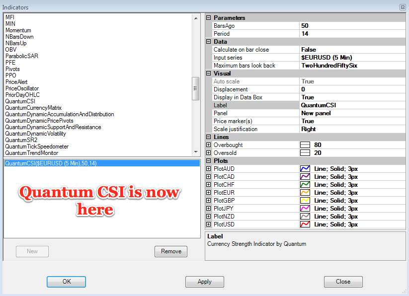
Task: Expand the PlotAUD plot settings
Action: coord(208,168)
